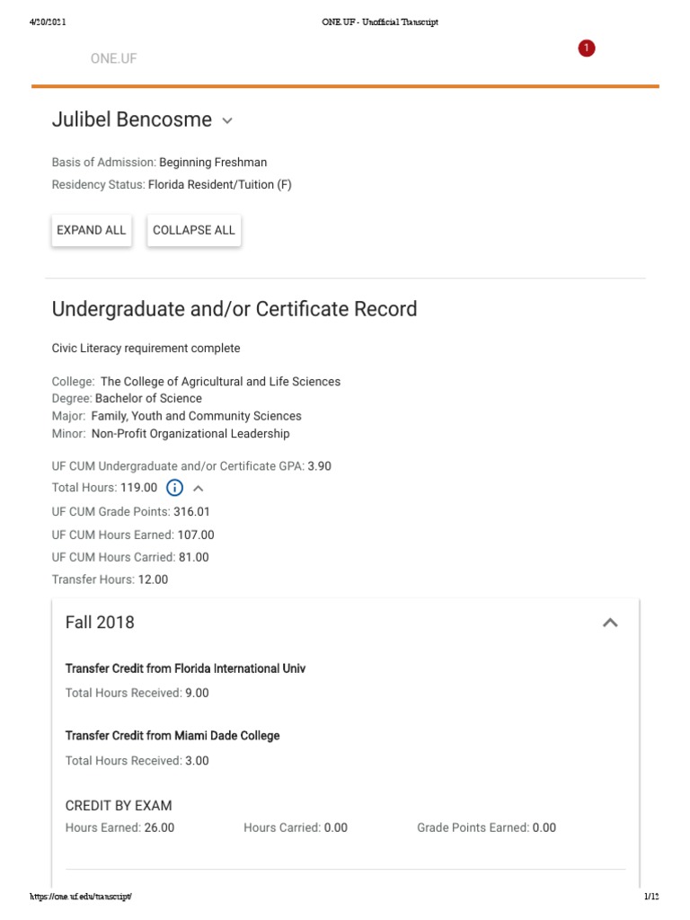Click the ONE.UF logo text
Image resolution: width=690 pixels, height=920 pixels.
pyautogui.click(x=113, y=59)
